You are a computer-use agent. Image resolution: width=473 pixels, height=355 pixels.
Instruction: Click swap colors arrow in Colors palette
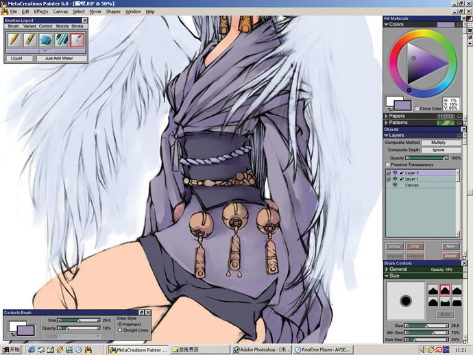pos(390,108)
